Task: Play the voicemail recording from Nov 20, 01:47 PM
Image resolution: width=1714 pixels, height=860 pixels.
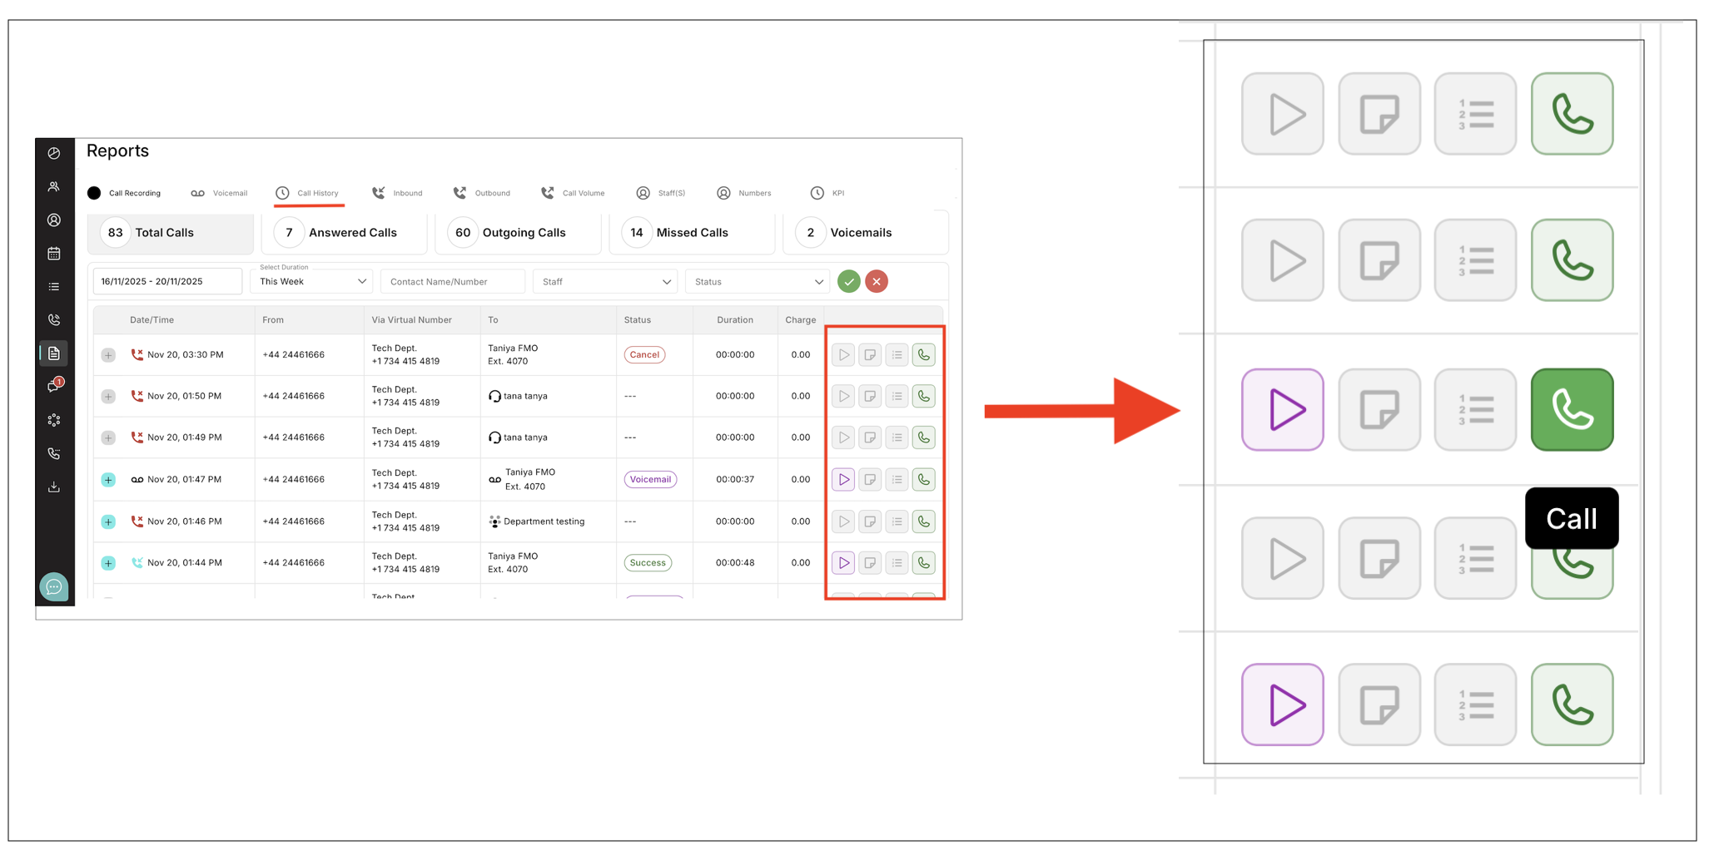Action: 843,480
